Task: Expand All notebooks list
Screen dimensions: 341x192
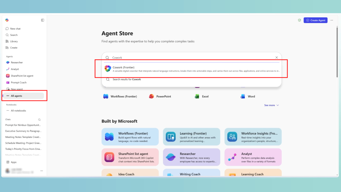Action: [x=18, y=111]
